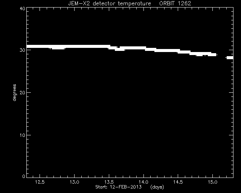Click the x-axis tick label 13.5
The width and height of the screenshot is (241, 193).
tap(109, 182)
